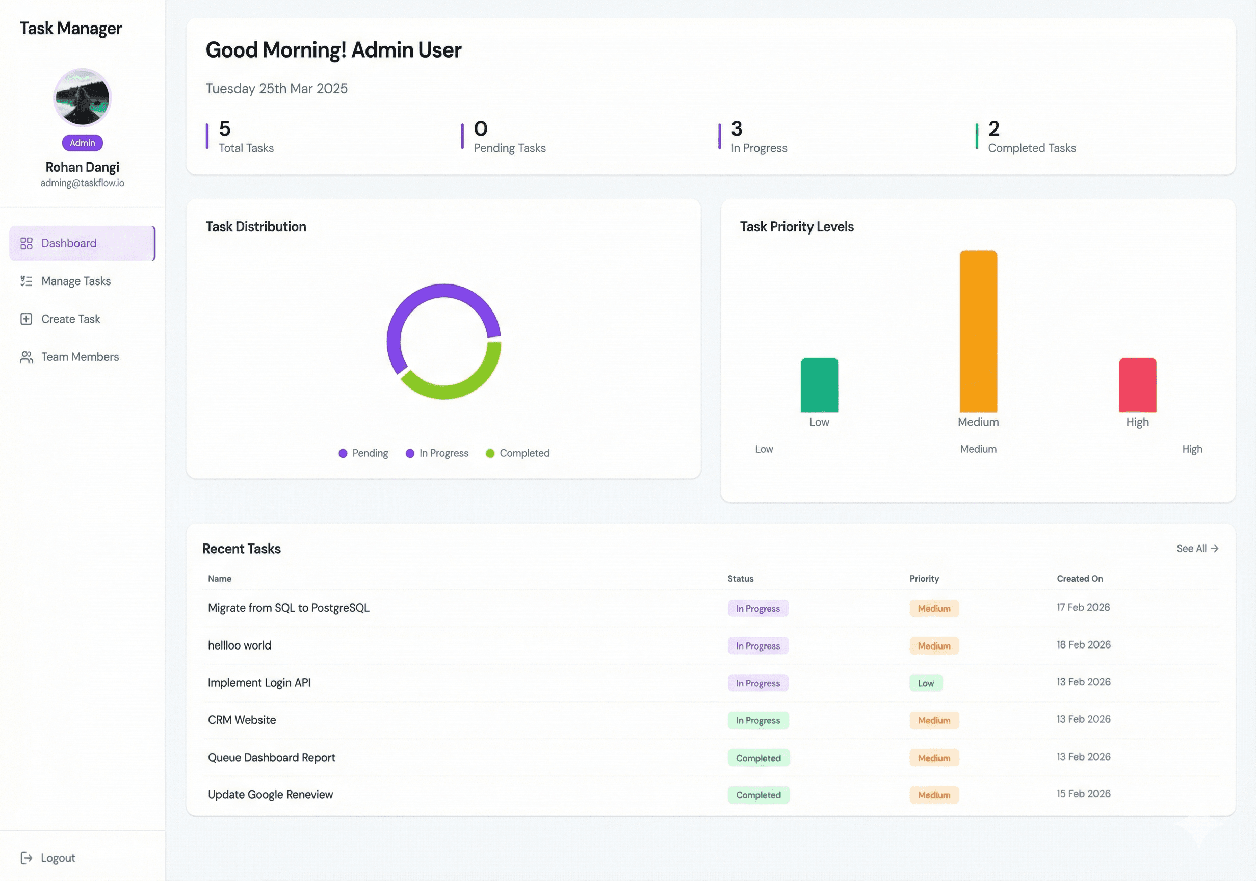Select the Dashboard grid icon in sidebar
This screenshot has height=881, width=1256.
pos(25,243)
